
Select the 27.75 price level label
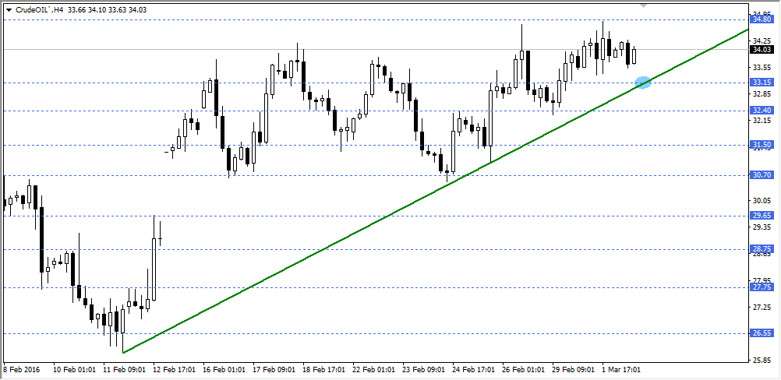pos(761,287)
